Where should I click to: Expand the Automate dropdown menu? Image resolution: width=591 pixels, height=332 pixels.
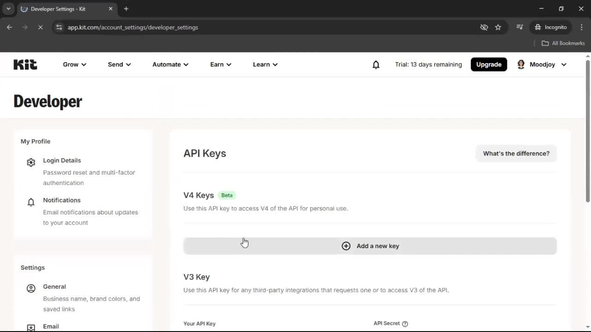[x=170, y=65]
